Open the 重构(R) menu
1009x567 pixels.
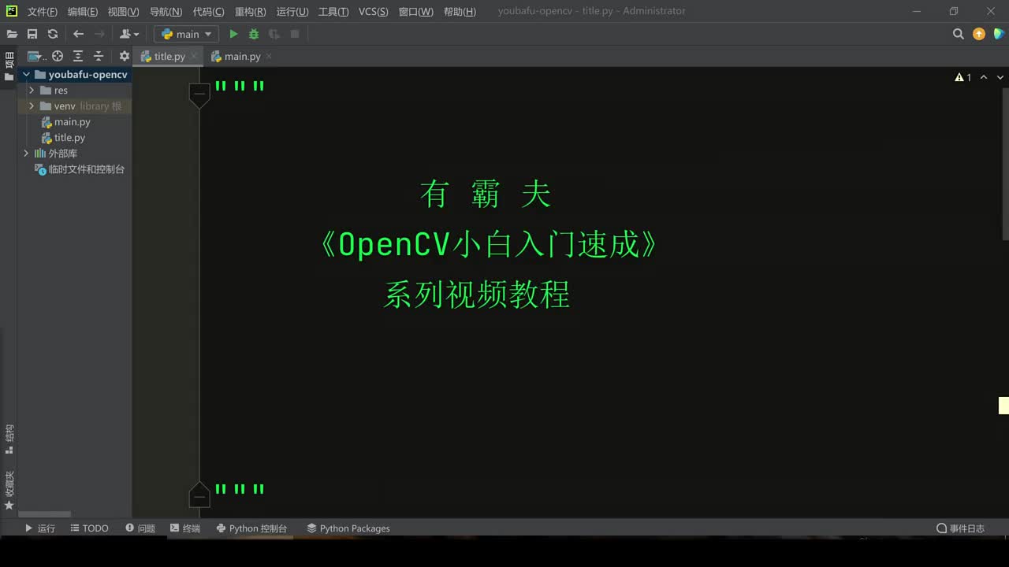tap(250, 11)
